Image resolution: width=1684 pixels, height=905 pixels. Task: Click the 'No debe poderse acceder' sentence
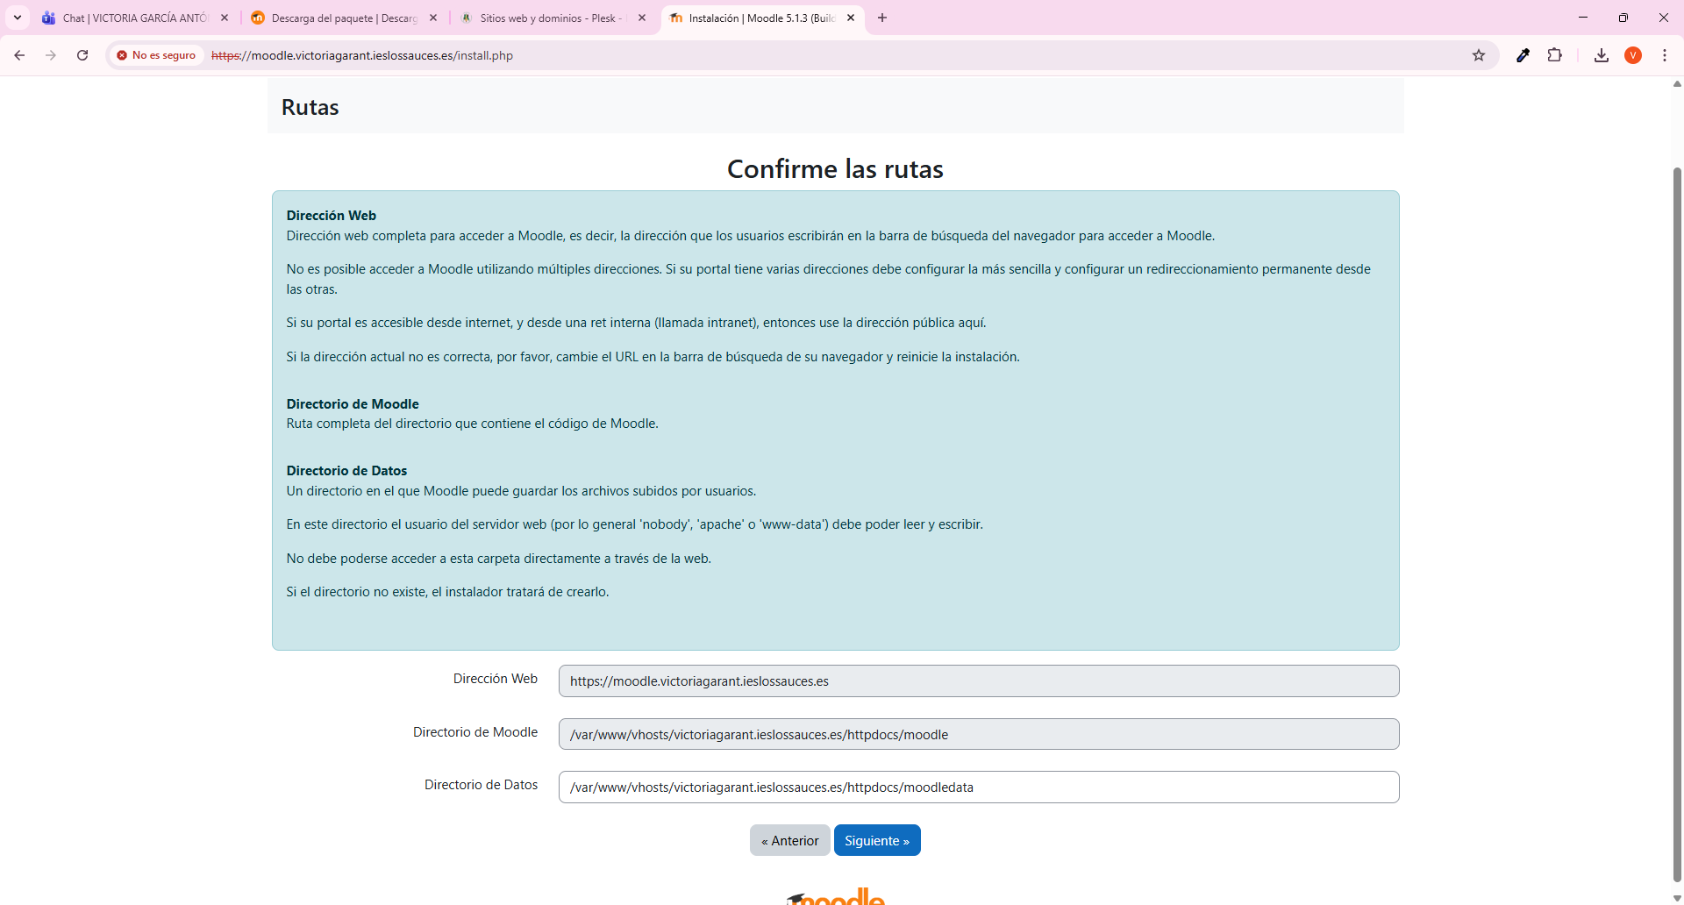click(498, 559)
